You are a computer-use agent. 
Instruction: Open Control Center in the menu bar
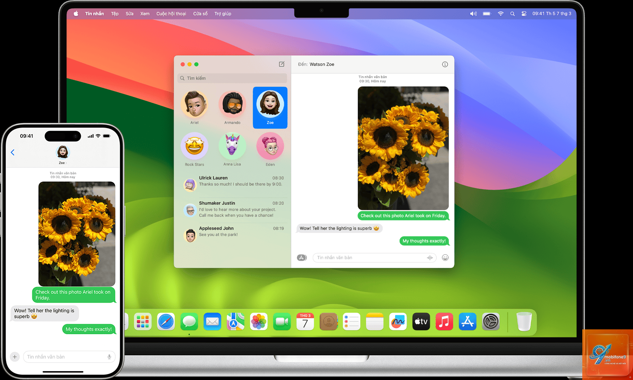click(x=524, y=14)
